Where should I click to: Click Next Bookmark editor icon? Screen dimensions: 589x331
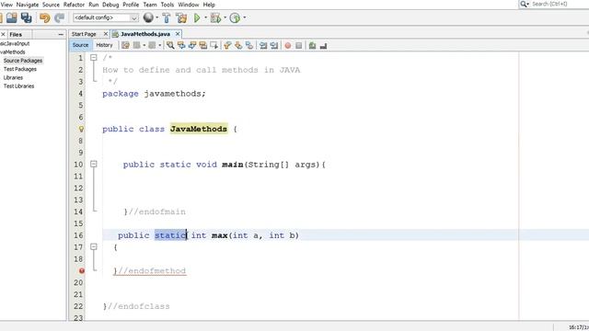(238, 45)
